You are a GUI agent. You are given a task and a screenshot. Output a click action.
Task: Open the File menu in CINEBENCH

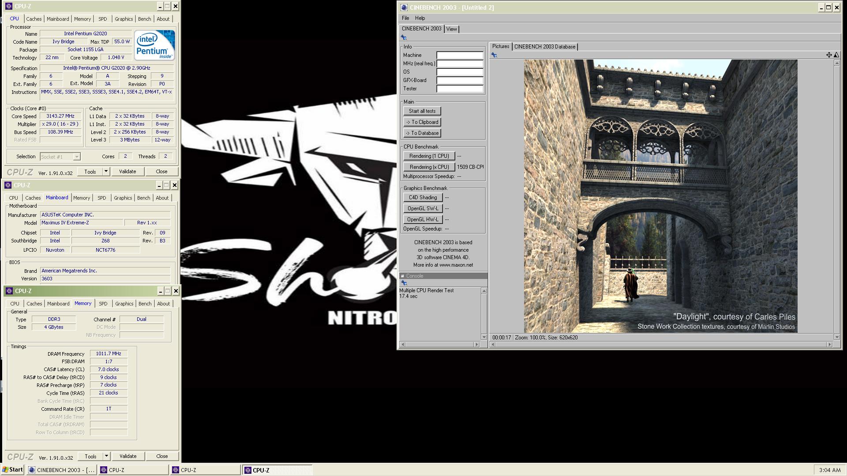(405, 18)
